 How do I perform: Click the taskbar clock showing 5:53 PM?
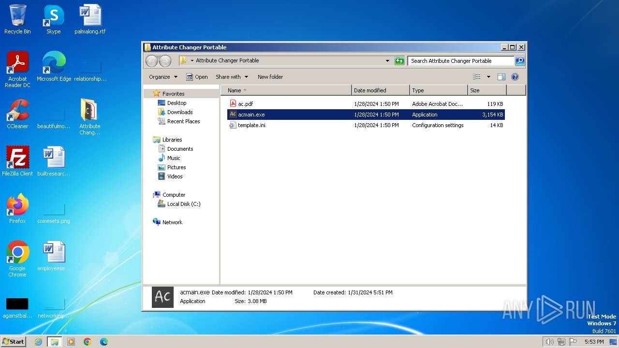click(x=594, y=342)
